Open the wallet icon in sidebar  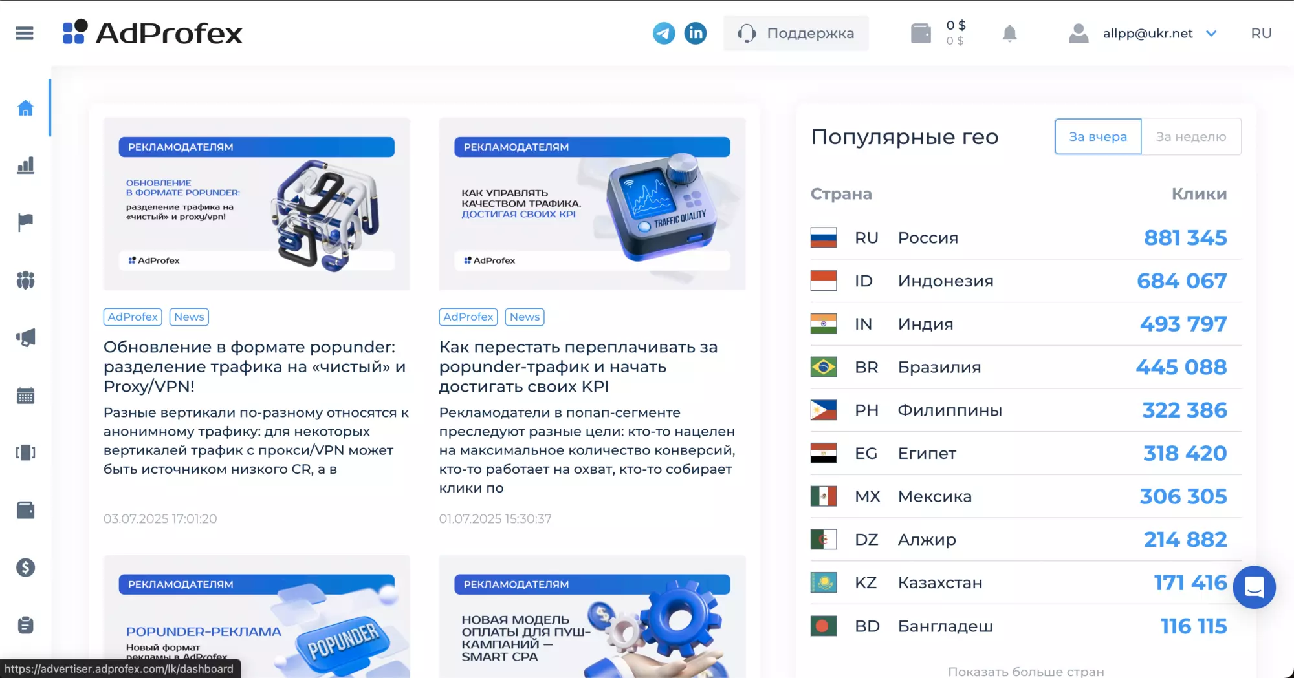pos(25,510)
